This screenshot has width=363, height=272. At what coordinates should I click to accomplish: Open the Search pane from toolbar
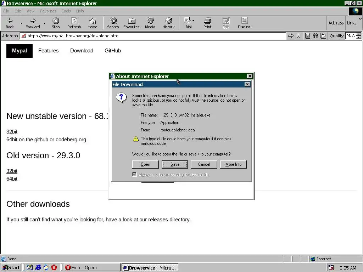click(x=113, y=23)
